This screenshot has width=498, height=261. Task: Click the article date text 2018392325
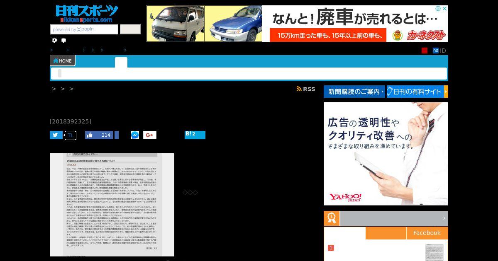pos(71,121)
